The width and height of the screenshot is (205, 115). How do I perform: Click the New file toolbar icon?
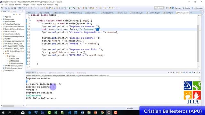point(2,8)
